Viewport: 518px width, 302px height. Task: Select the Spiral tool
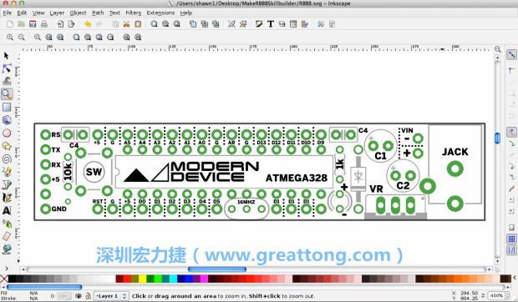(7, 159)
